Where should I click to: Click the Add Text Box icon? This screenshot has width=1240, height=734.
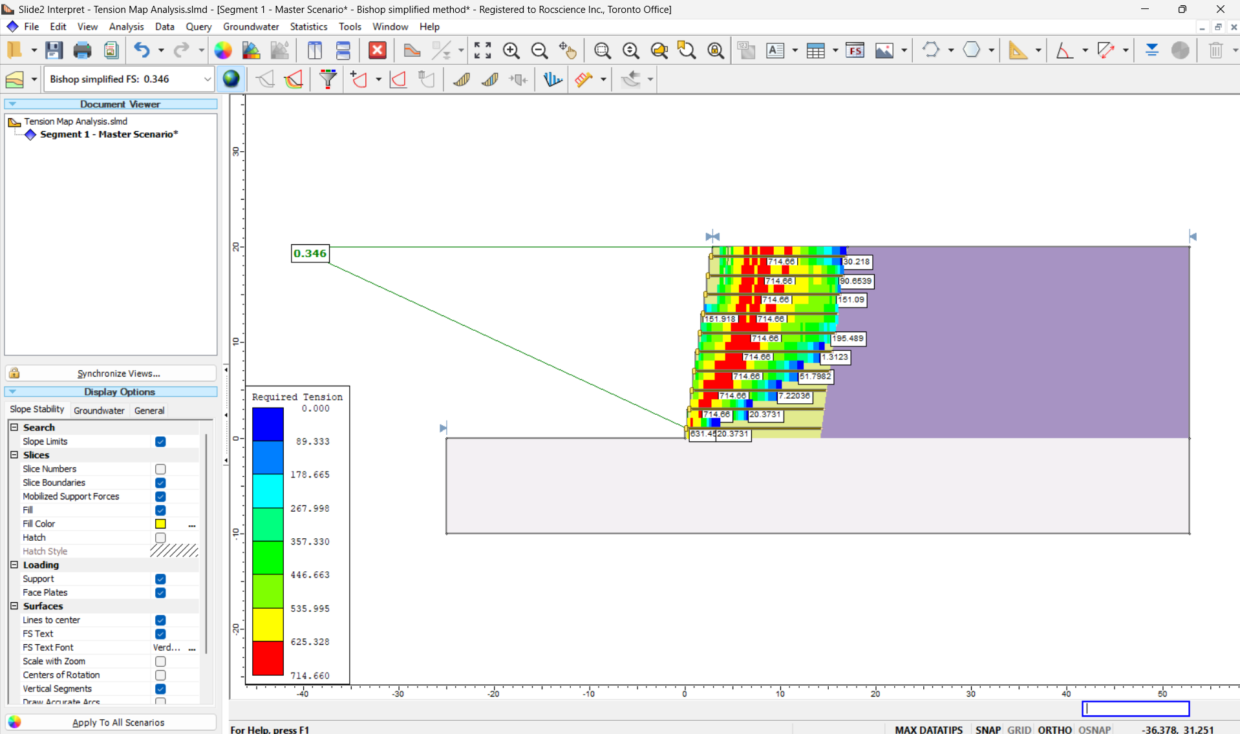[x=775, y=50]
